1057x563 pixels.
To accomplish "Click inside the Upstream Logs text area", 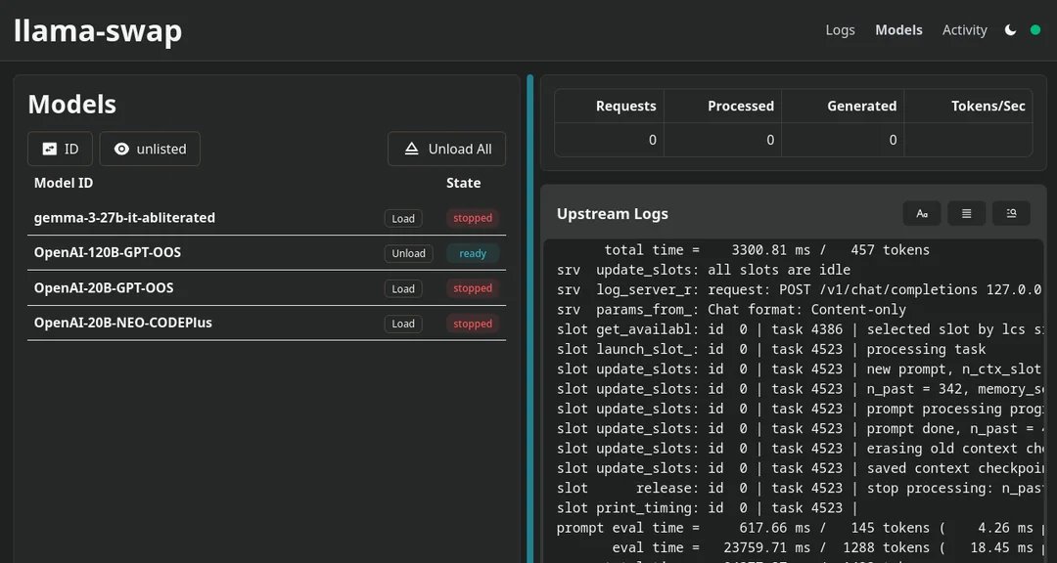I will click(x=794, y=401).
